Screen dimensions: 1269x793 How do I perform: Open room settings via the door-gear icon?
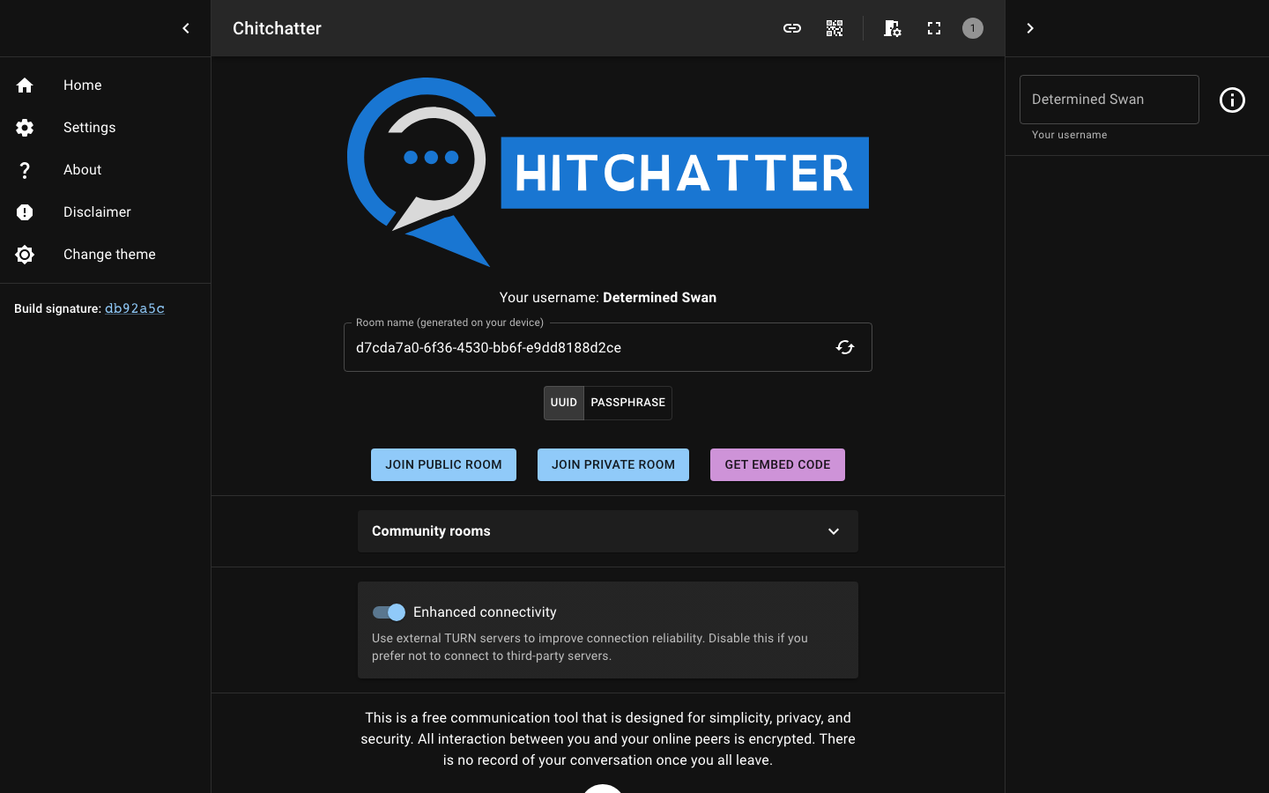(892, 28)
